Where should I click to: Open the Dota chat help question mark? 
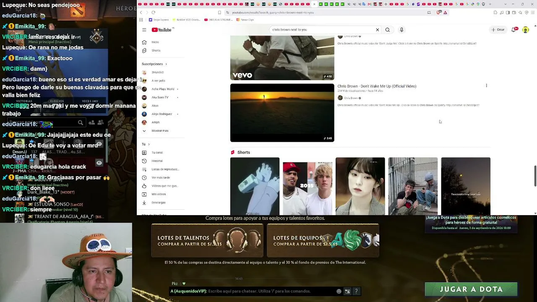[356, 291]
